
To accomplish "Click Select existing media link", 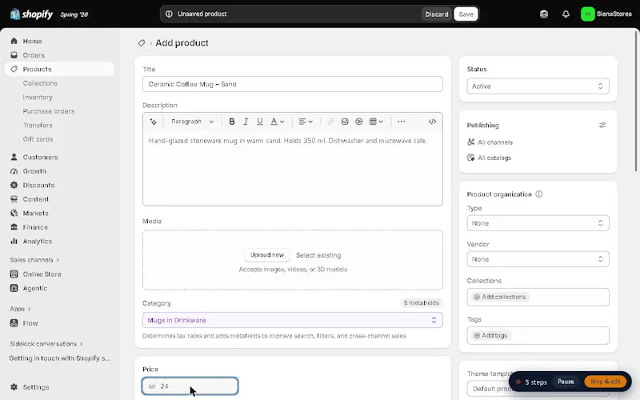I will 318,255.
